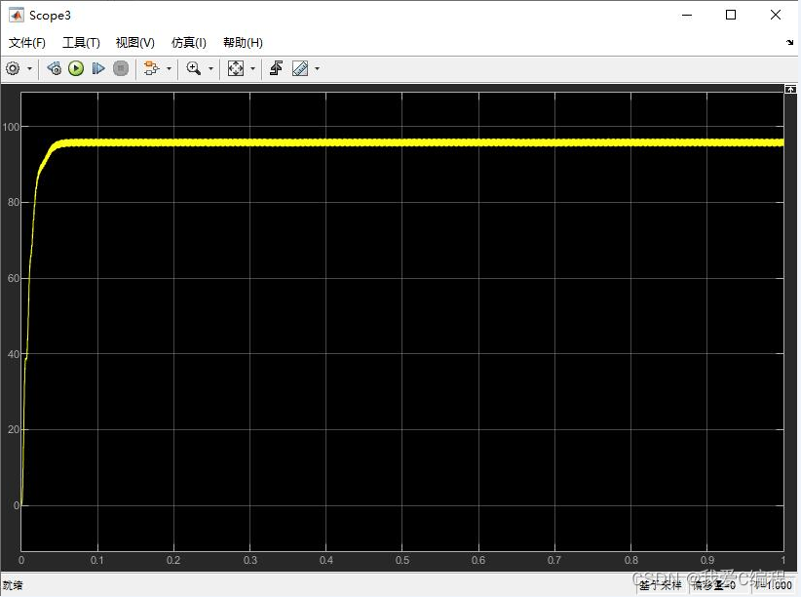Open the configuration properties gear icon
The width and height of the screenshot is (801, 597).
pos(14,68)
